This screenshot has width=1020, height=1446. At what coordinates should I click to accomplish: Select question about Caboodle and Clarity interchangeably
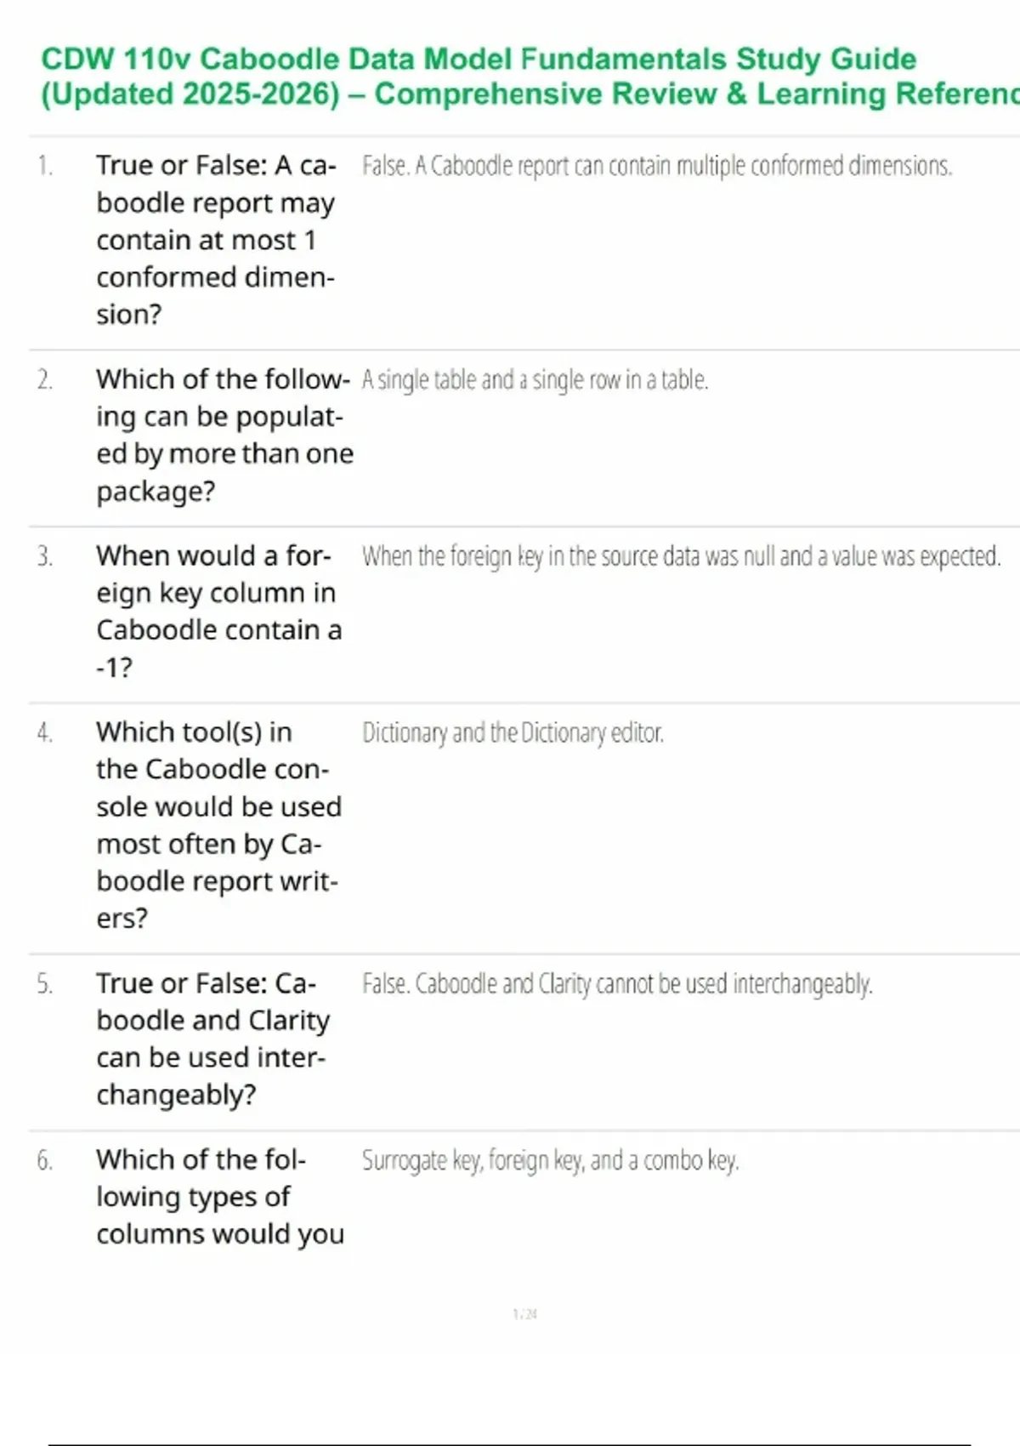[212, 1039]
